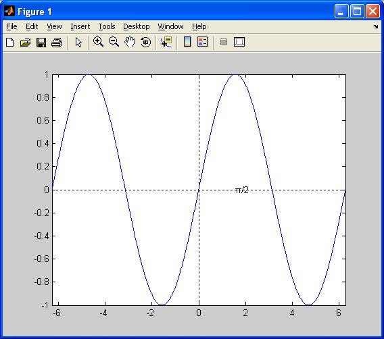
Task: Click the Hide Plot Tools icon
Action: [224, 42]
